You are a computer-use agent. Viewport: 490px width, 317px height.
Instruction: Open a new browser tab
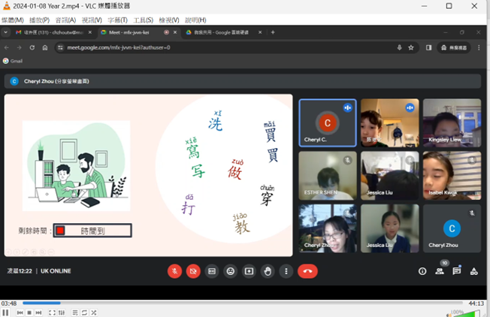[x=273, y=32]
